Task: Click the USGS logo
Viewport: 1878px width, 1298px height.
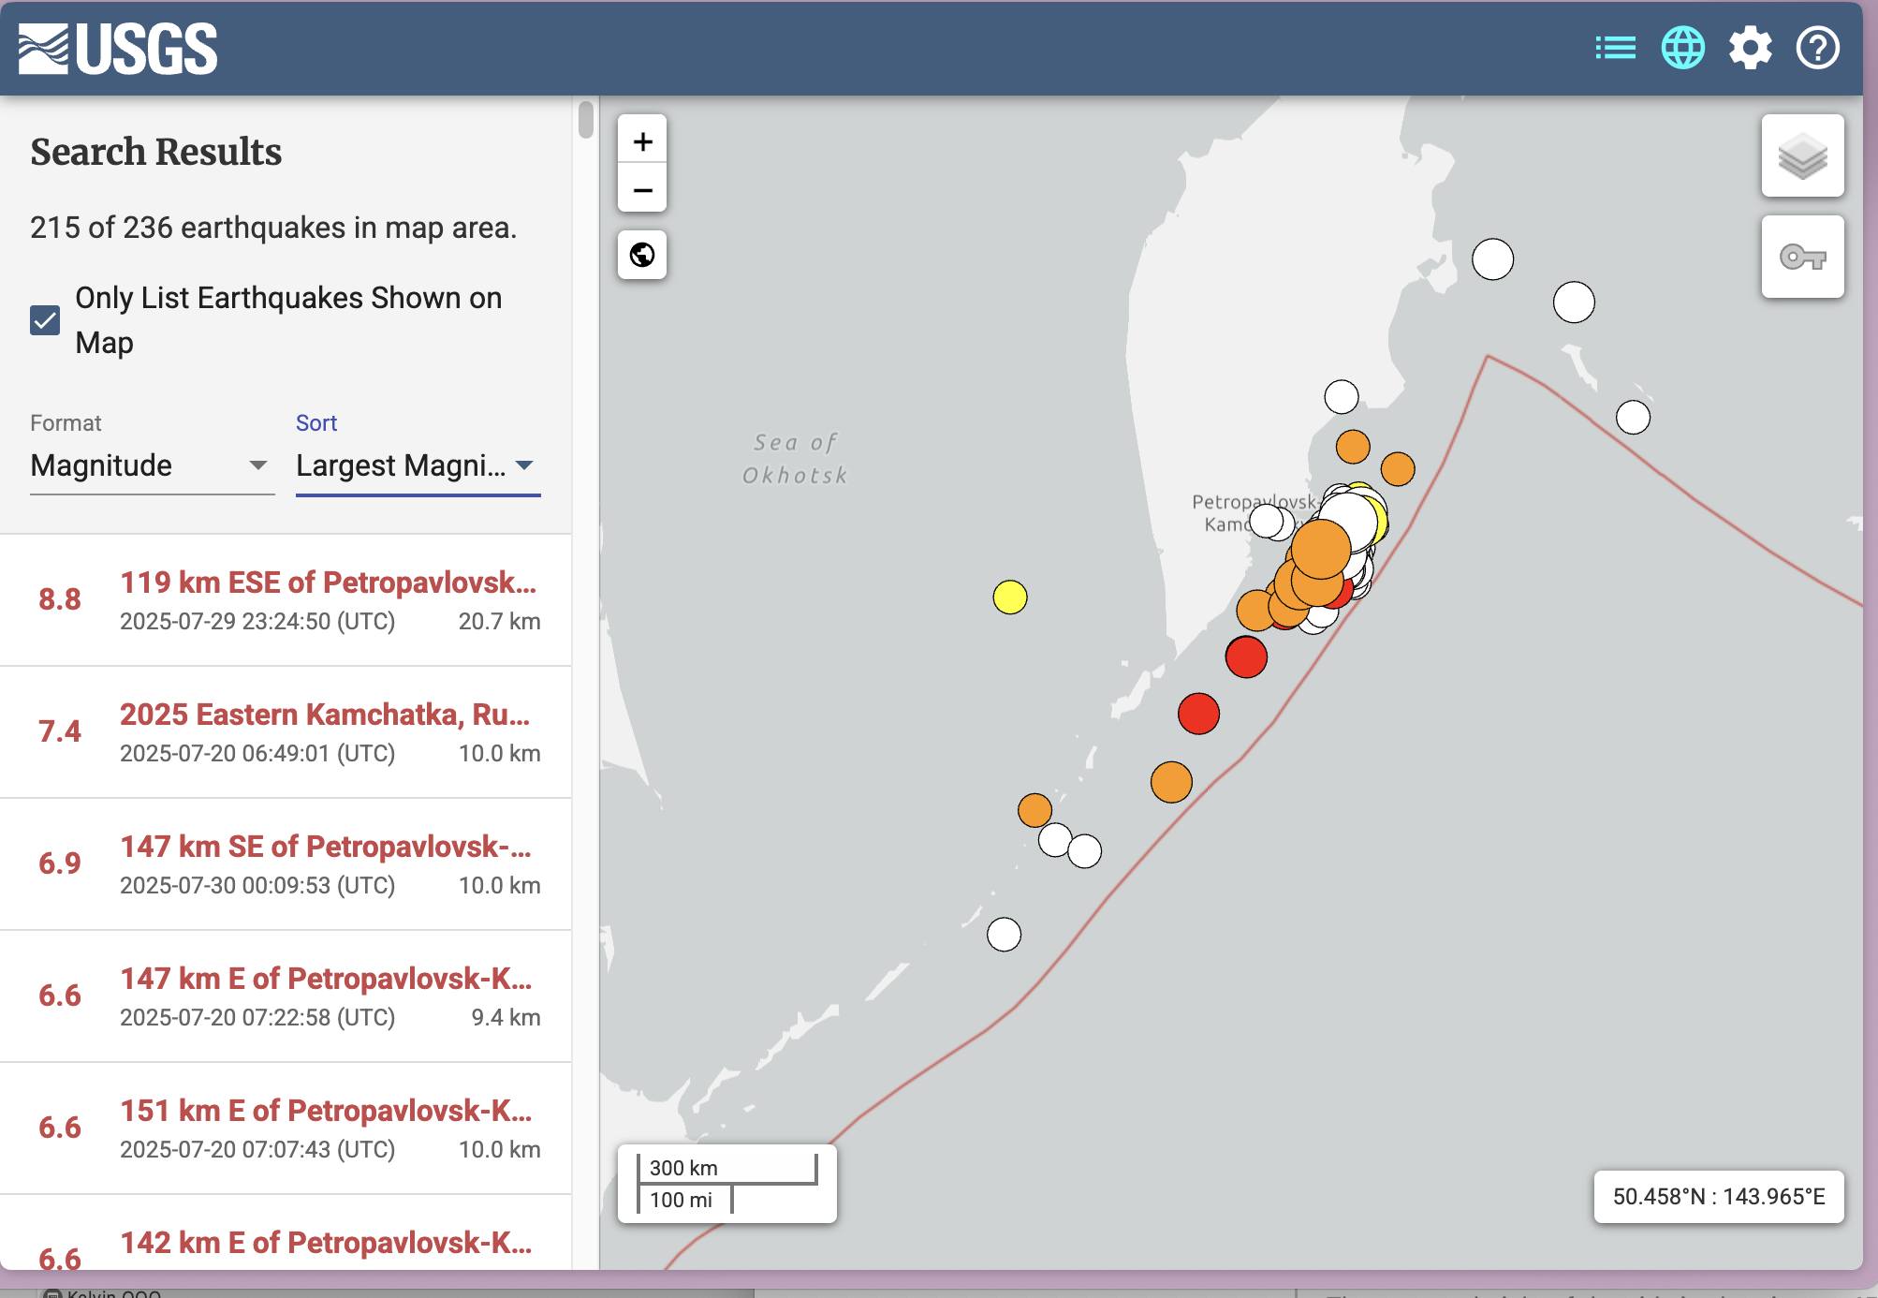Action: (118, 49)
